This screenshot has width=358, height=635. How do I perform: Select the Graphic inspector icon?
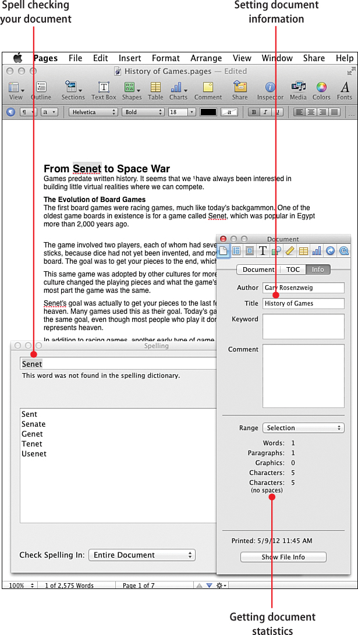tap(276, 251)
